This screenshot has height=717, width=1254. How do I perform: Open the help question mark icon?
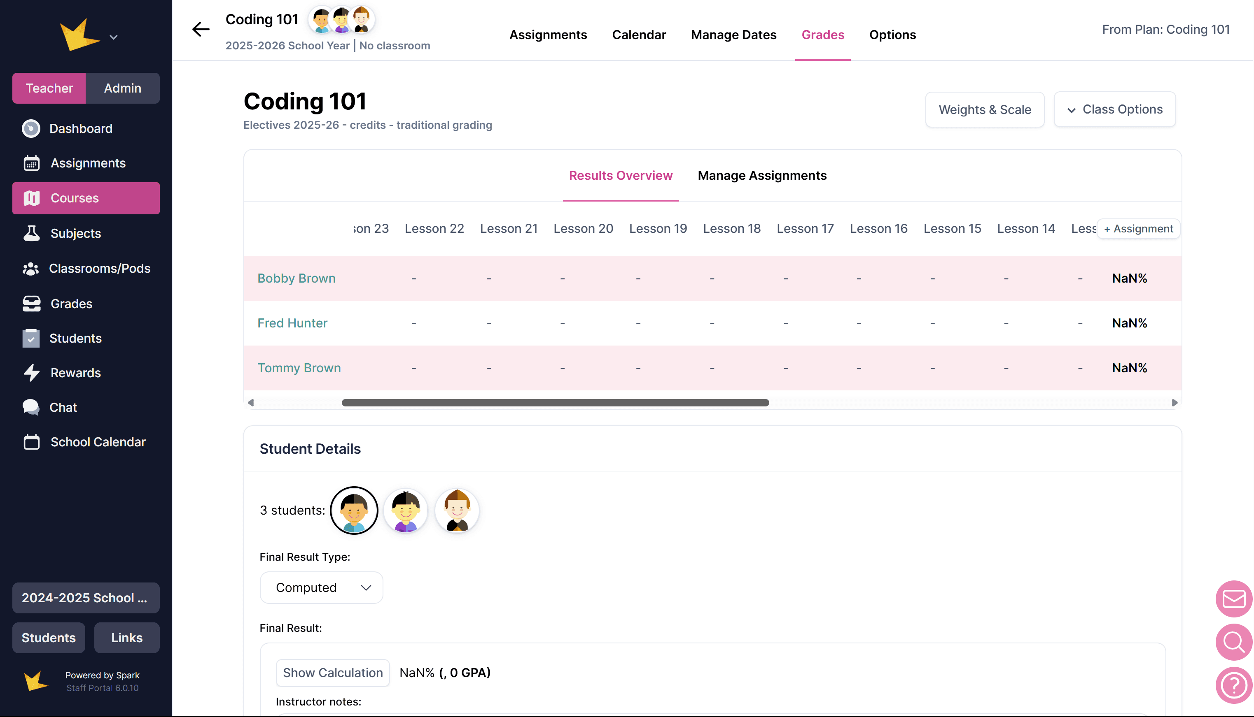tap(1234, 685)
